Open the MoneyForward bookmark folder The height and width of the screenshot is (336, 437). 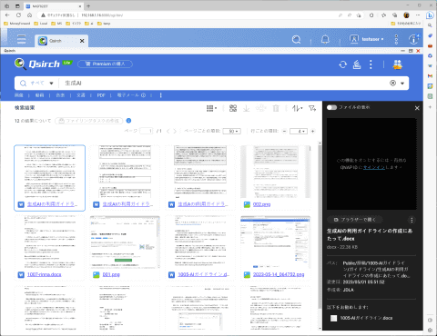(17, 24)
